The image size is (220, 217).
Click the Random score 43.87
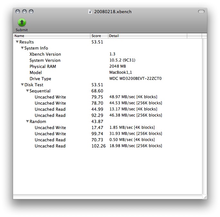[97, 121]
